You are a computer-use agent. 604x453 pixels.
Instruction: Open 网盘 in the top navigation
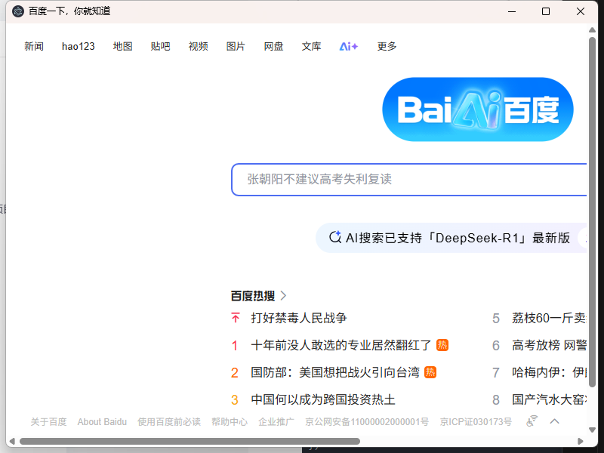coord(273,47)
